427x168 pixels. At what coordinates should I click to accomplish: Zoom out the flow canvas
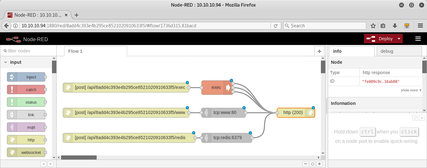[305, 164]
